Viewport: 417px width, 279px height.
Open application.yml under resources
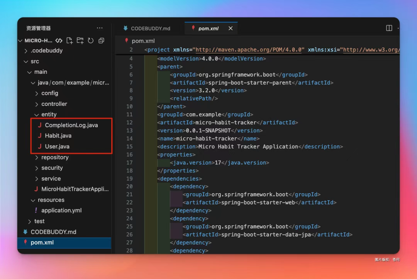[x=61, y=211]
